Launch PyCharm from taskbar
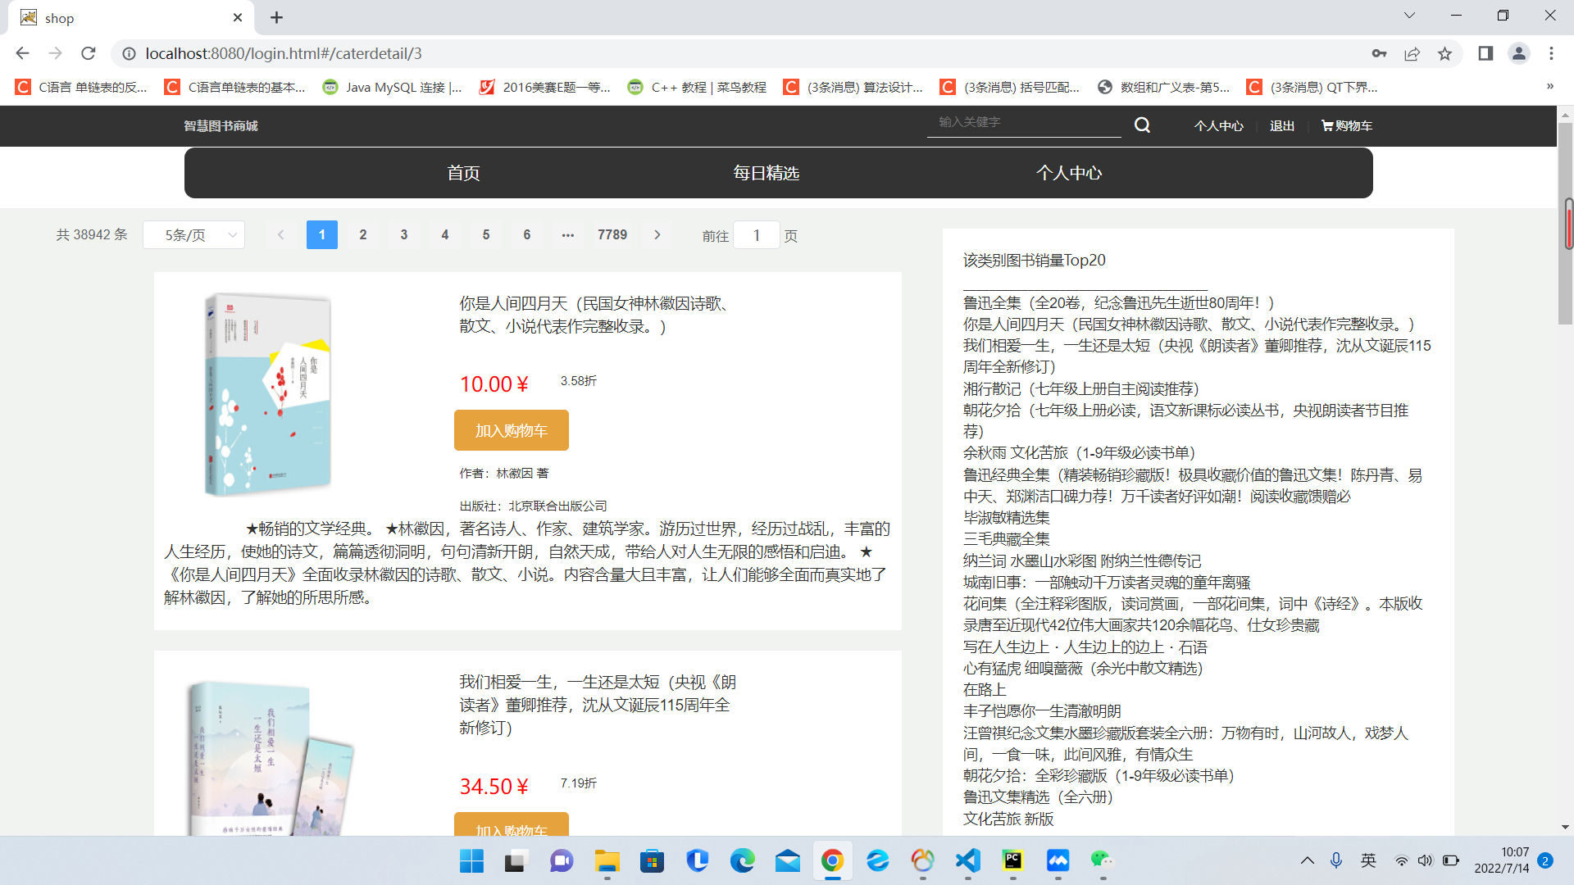Viewport: 1574px width, 885px height. [1012, 860]
